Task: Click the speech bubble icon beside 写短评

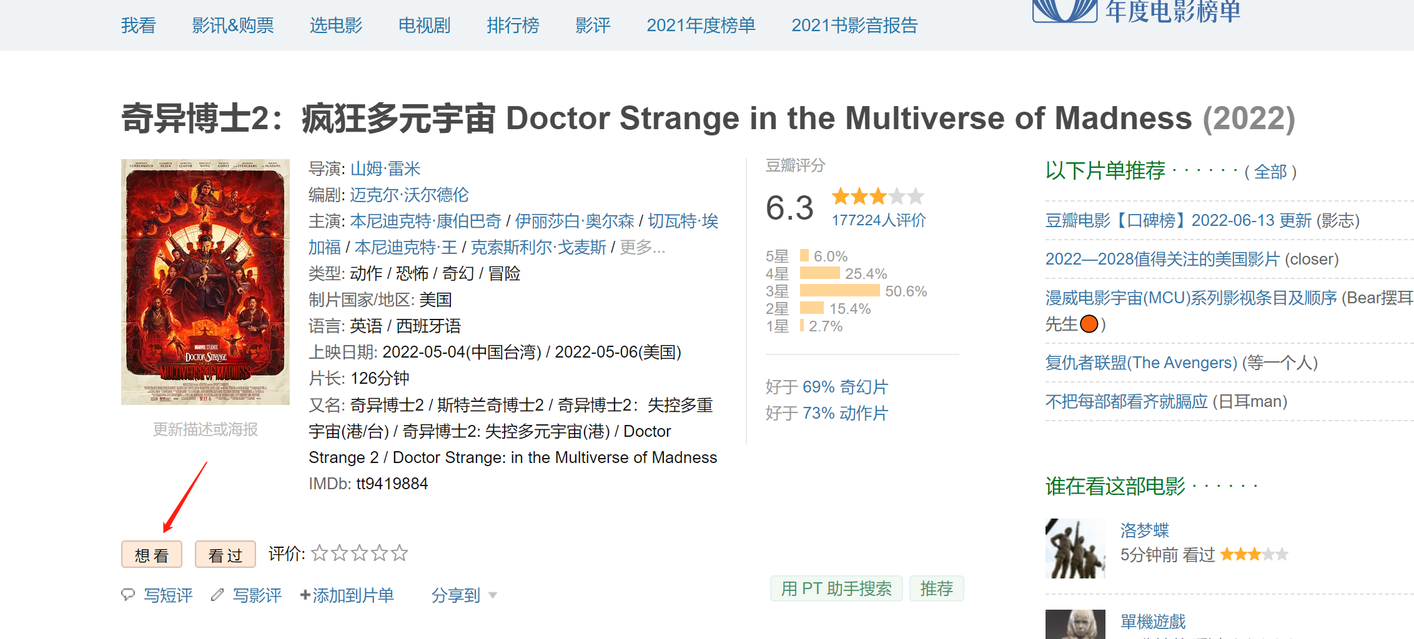Action: [128, 595]
